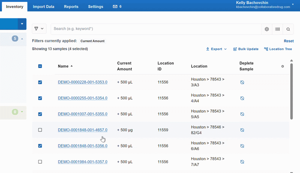Uncheck row DEMO-0000228-001-5353.0
Screen dimensions: 300x173
click(40, 82)
